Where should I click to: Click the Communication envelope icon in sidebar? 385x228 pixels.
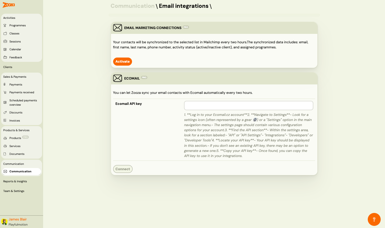(5, 171)
